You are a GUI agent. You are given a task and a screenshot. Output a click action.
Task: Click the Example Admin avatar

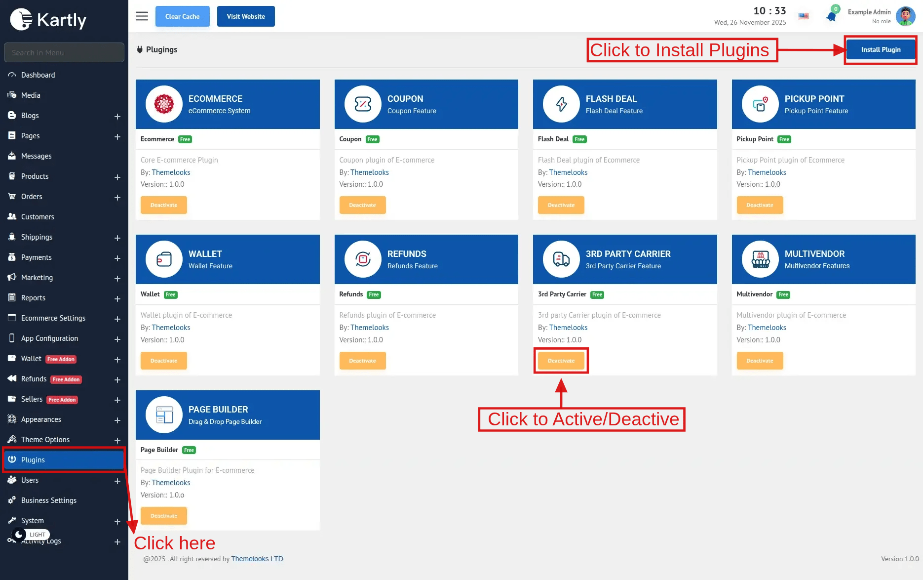905,16
